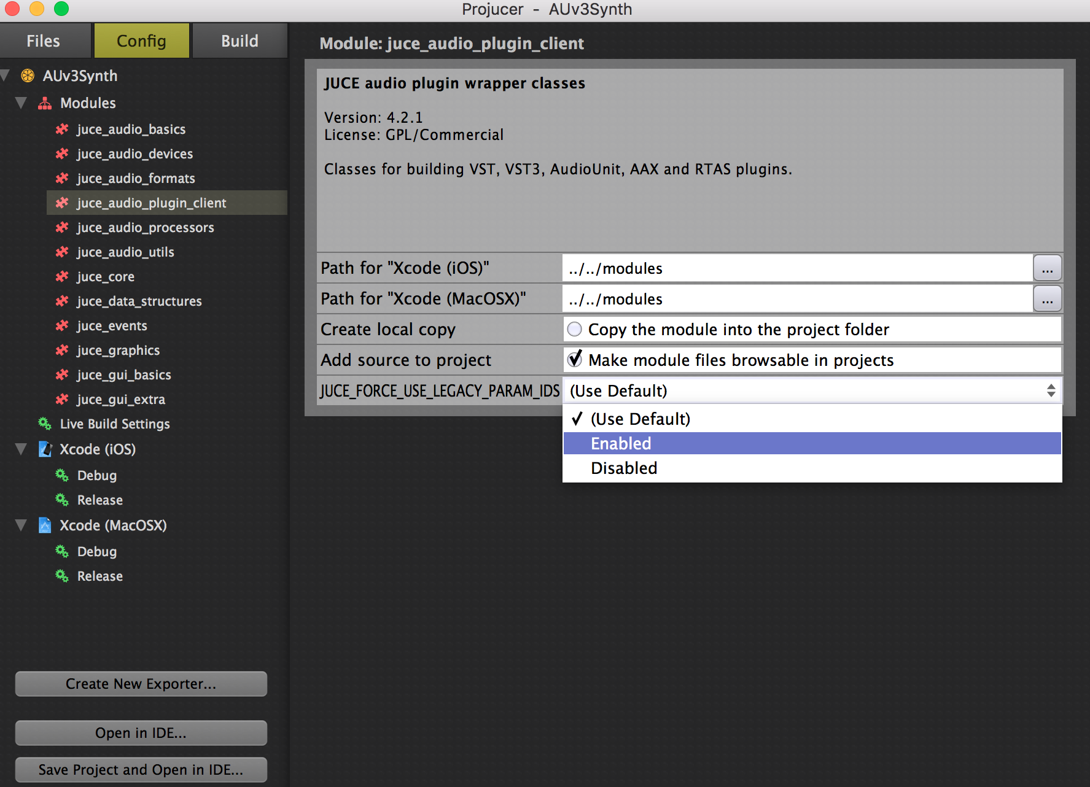Select the juce_core module icon
Image resolution: width=1090 pixels, height=787 pixels.
(x=62, y=276)
